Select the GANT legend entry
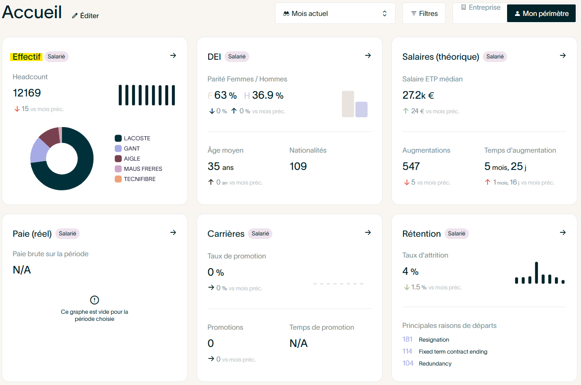This screenshot has height=385, width=581. (x=132, y=149)
